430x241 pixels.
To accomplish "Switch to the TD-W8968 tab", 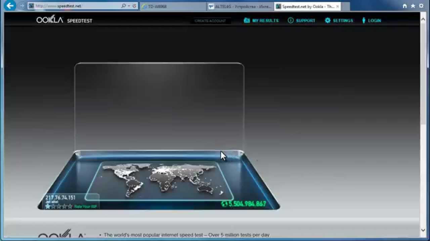I will pos(173,6).
